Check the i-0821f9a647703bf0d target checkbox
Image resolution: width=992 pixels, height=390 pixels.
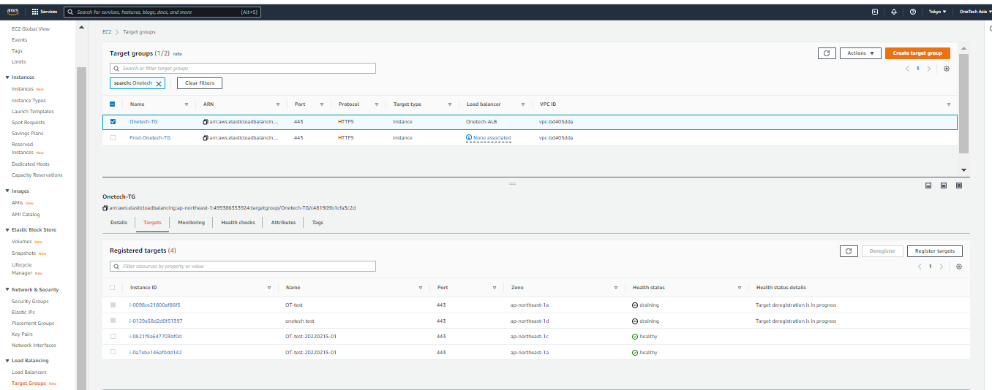[113, 337]
